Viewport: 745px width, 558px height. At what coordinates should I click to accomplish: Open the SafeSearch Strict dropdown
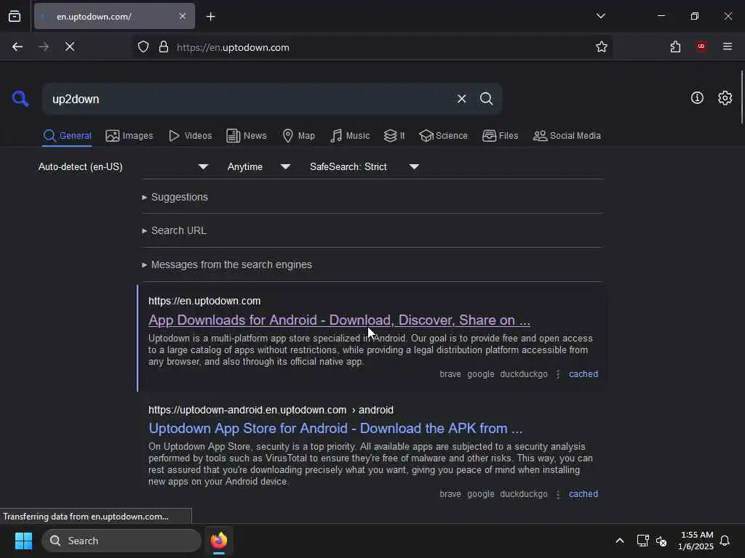point(364,166)
